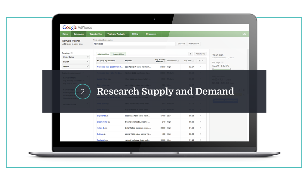Click the product or service input field
Viewport: 308px width, 173px height.
coord(134,44)
